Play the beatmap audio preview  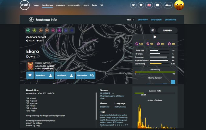click(155, 37)
